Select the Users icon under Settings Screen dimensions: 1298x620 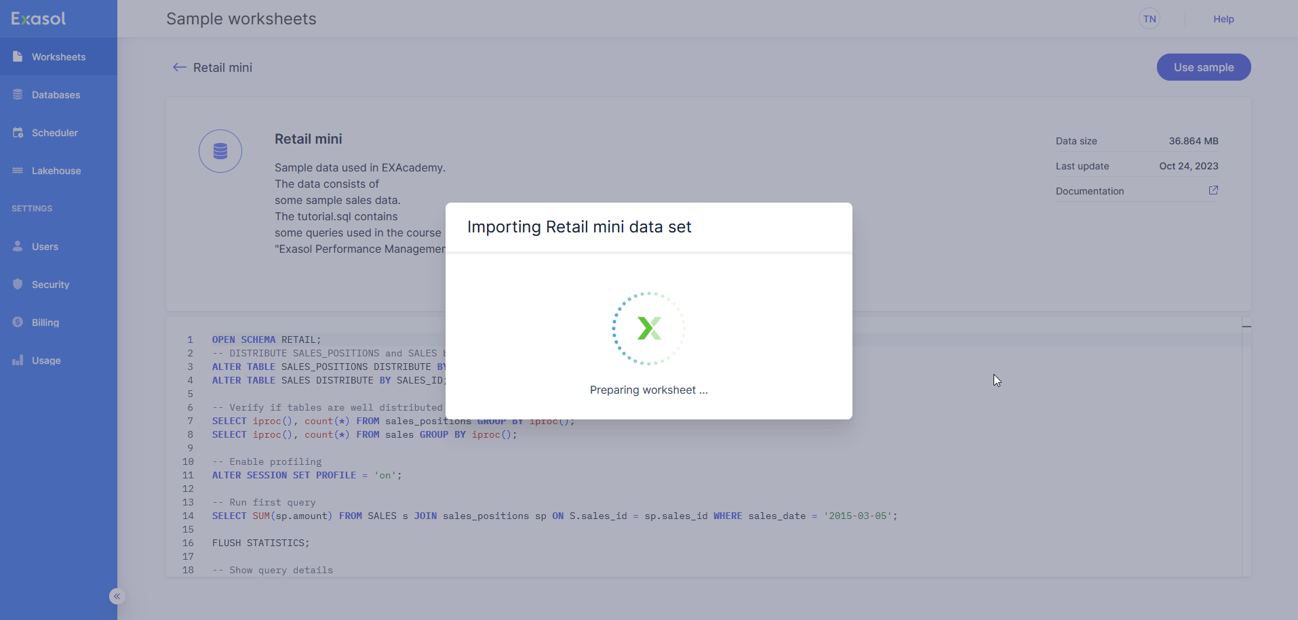point(18,246)
